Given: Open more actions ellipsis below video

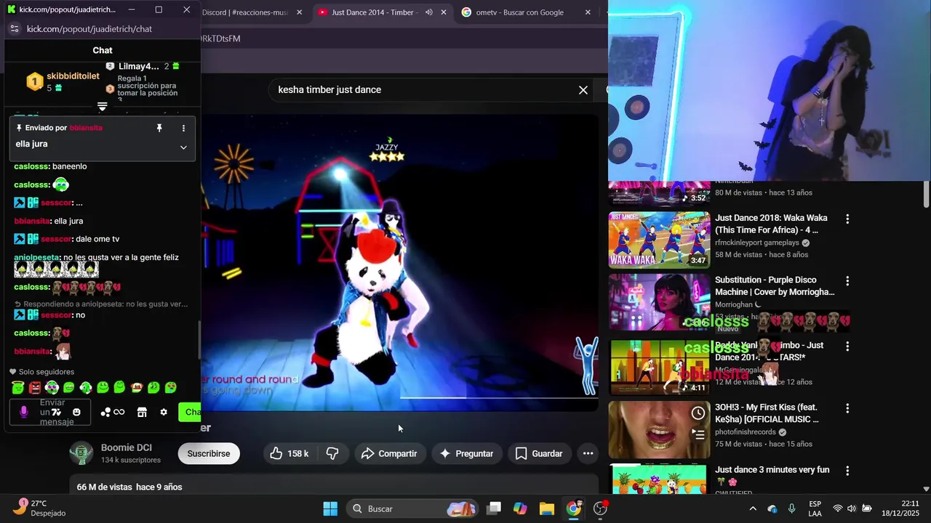Looking at the screenshot, I should (588, 453).
